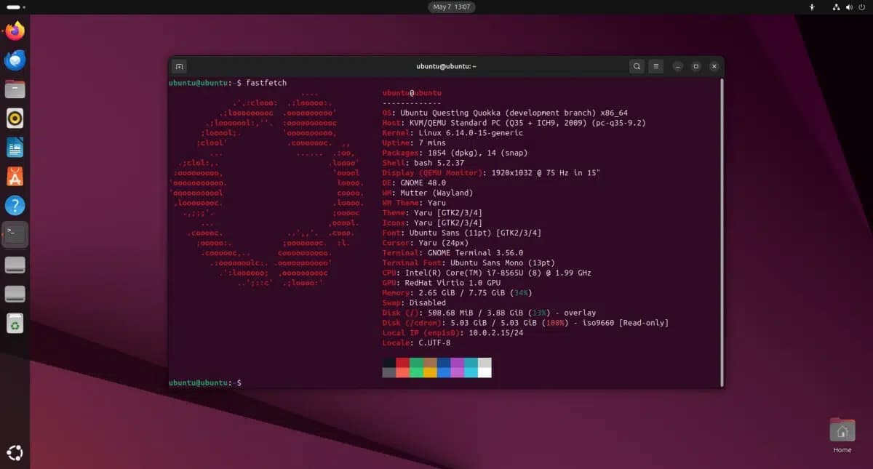Click the terminal vertical scrollbar
The width and height of the screenshot is (873, 469).
click(721, 232)
